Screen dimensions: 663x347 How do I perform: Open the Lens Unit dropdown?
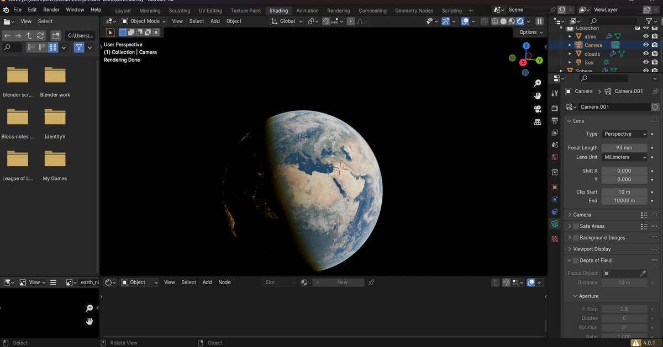point(624,157)
